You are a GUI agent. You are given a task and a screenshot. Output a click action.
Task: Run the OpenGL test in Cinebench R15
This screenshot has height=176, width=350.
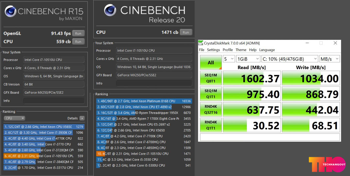click(x=78, y=33)
